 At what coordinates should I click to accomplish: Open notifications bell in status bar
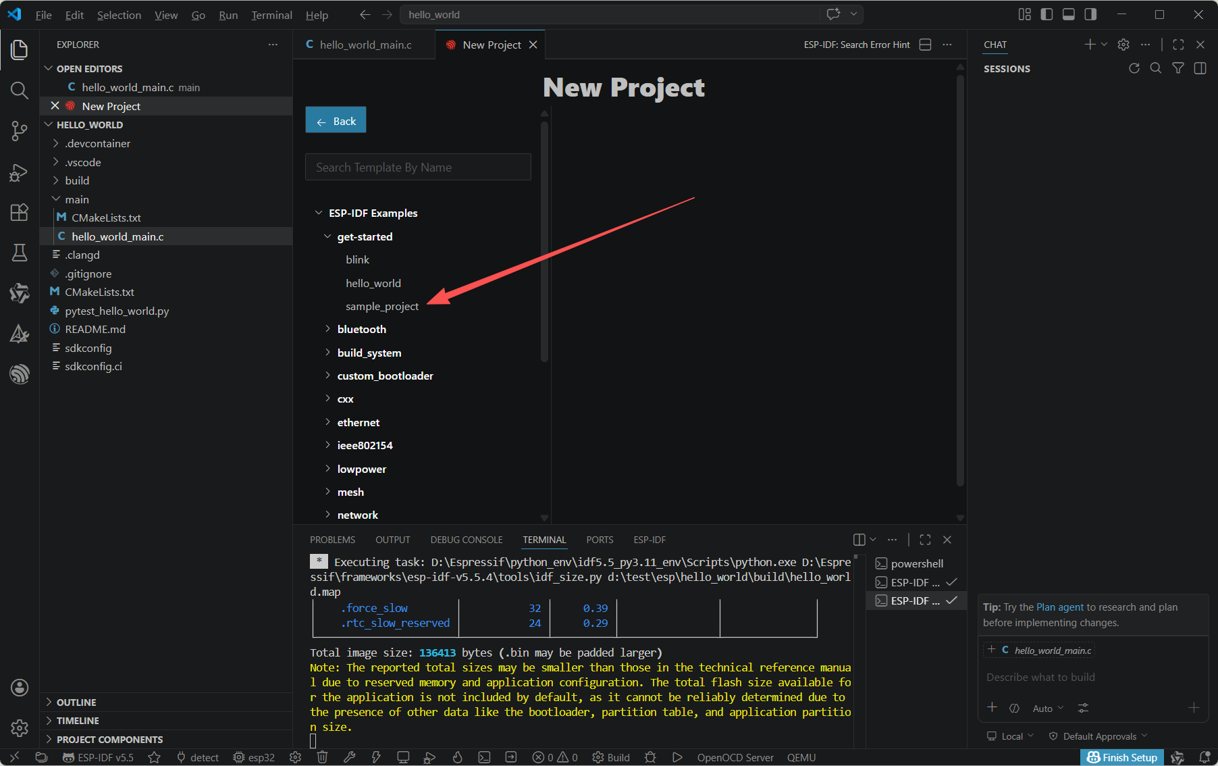pos(1204,757)
